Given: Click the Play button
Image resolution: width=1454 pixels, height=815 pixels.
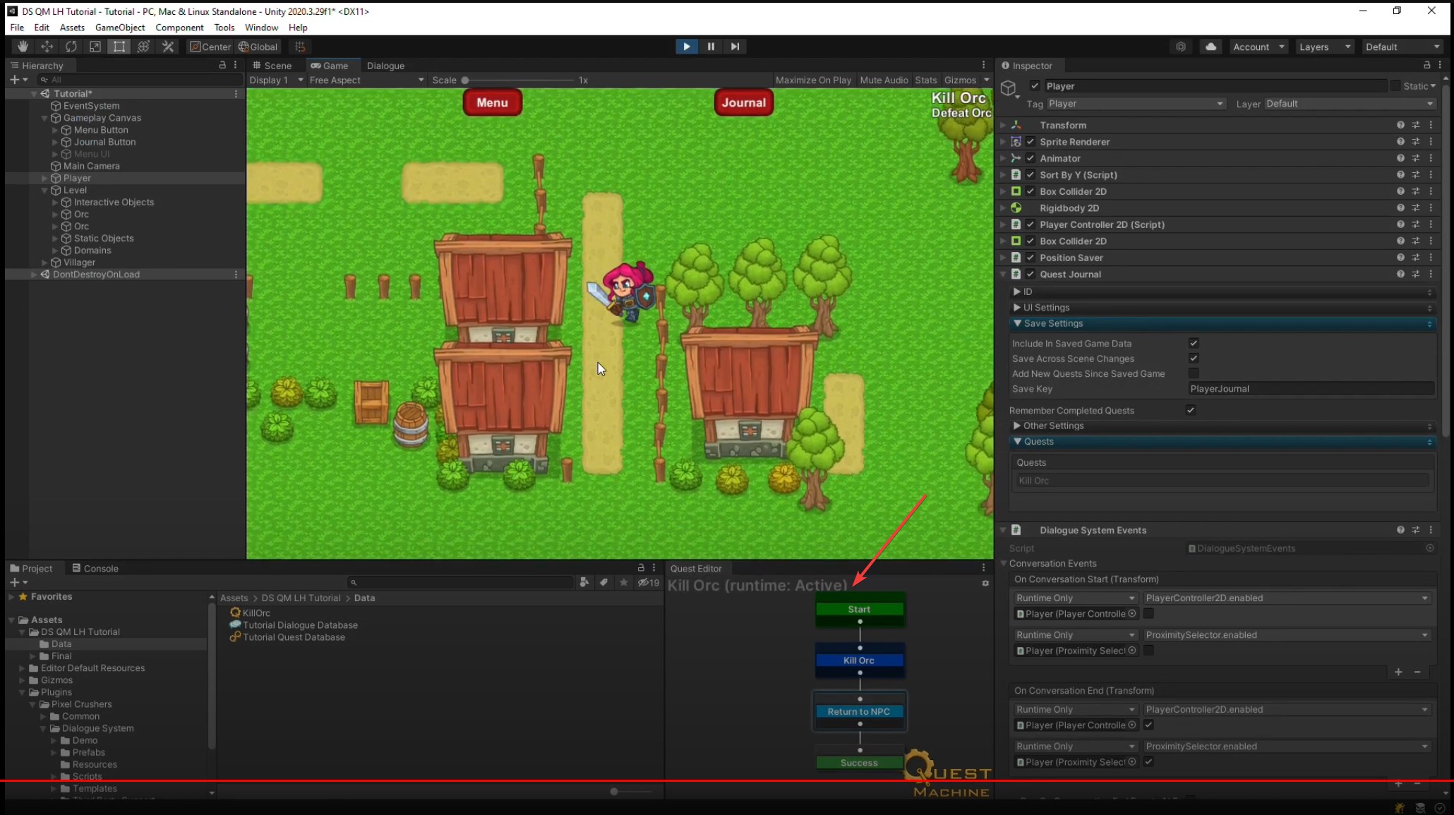Looking at the screenshot, I should tap(686, 47).
